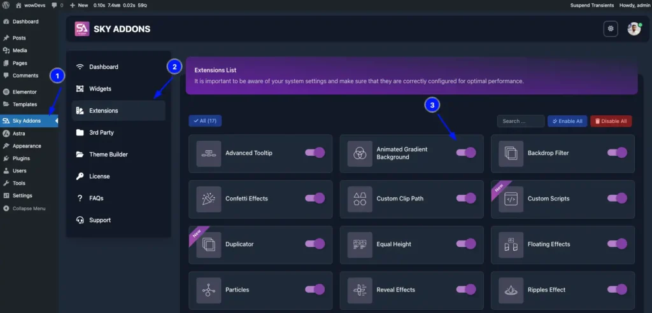Open the settings gear in Sky Addons header

(611, 29)
